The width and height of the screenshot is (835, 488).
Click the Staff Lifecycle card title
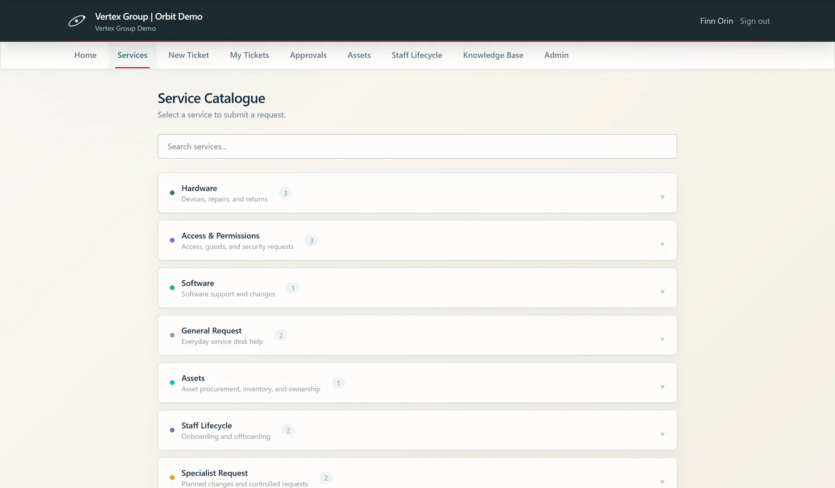(x=206, y=425)
